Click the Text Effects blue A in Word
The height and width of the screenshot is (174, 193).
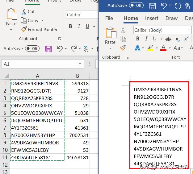coord(138,48)
